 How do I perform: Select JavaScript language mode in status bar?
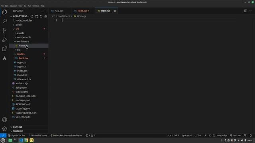(x=222, y=135)
